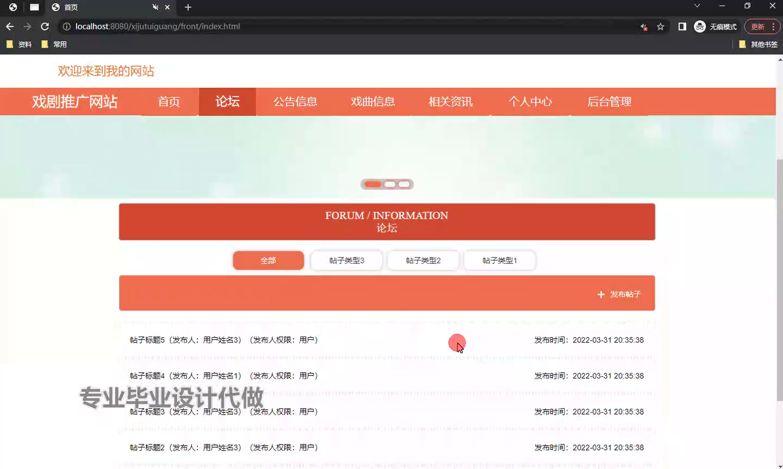Filter posts by 帖子类型3
Viewport: 783px width, 469px height.
[347, 261]
